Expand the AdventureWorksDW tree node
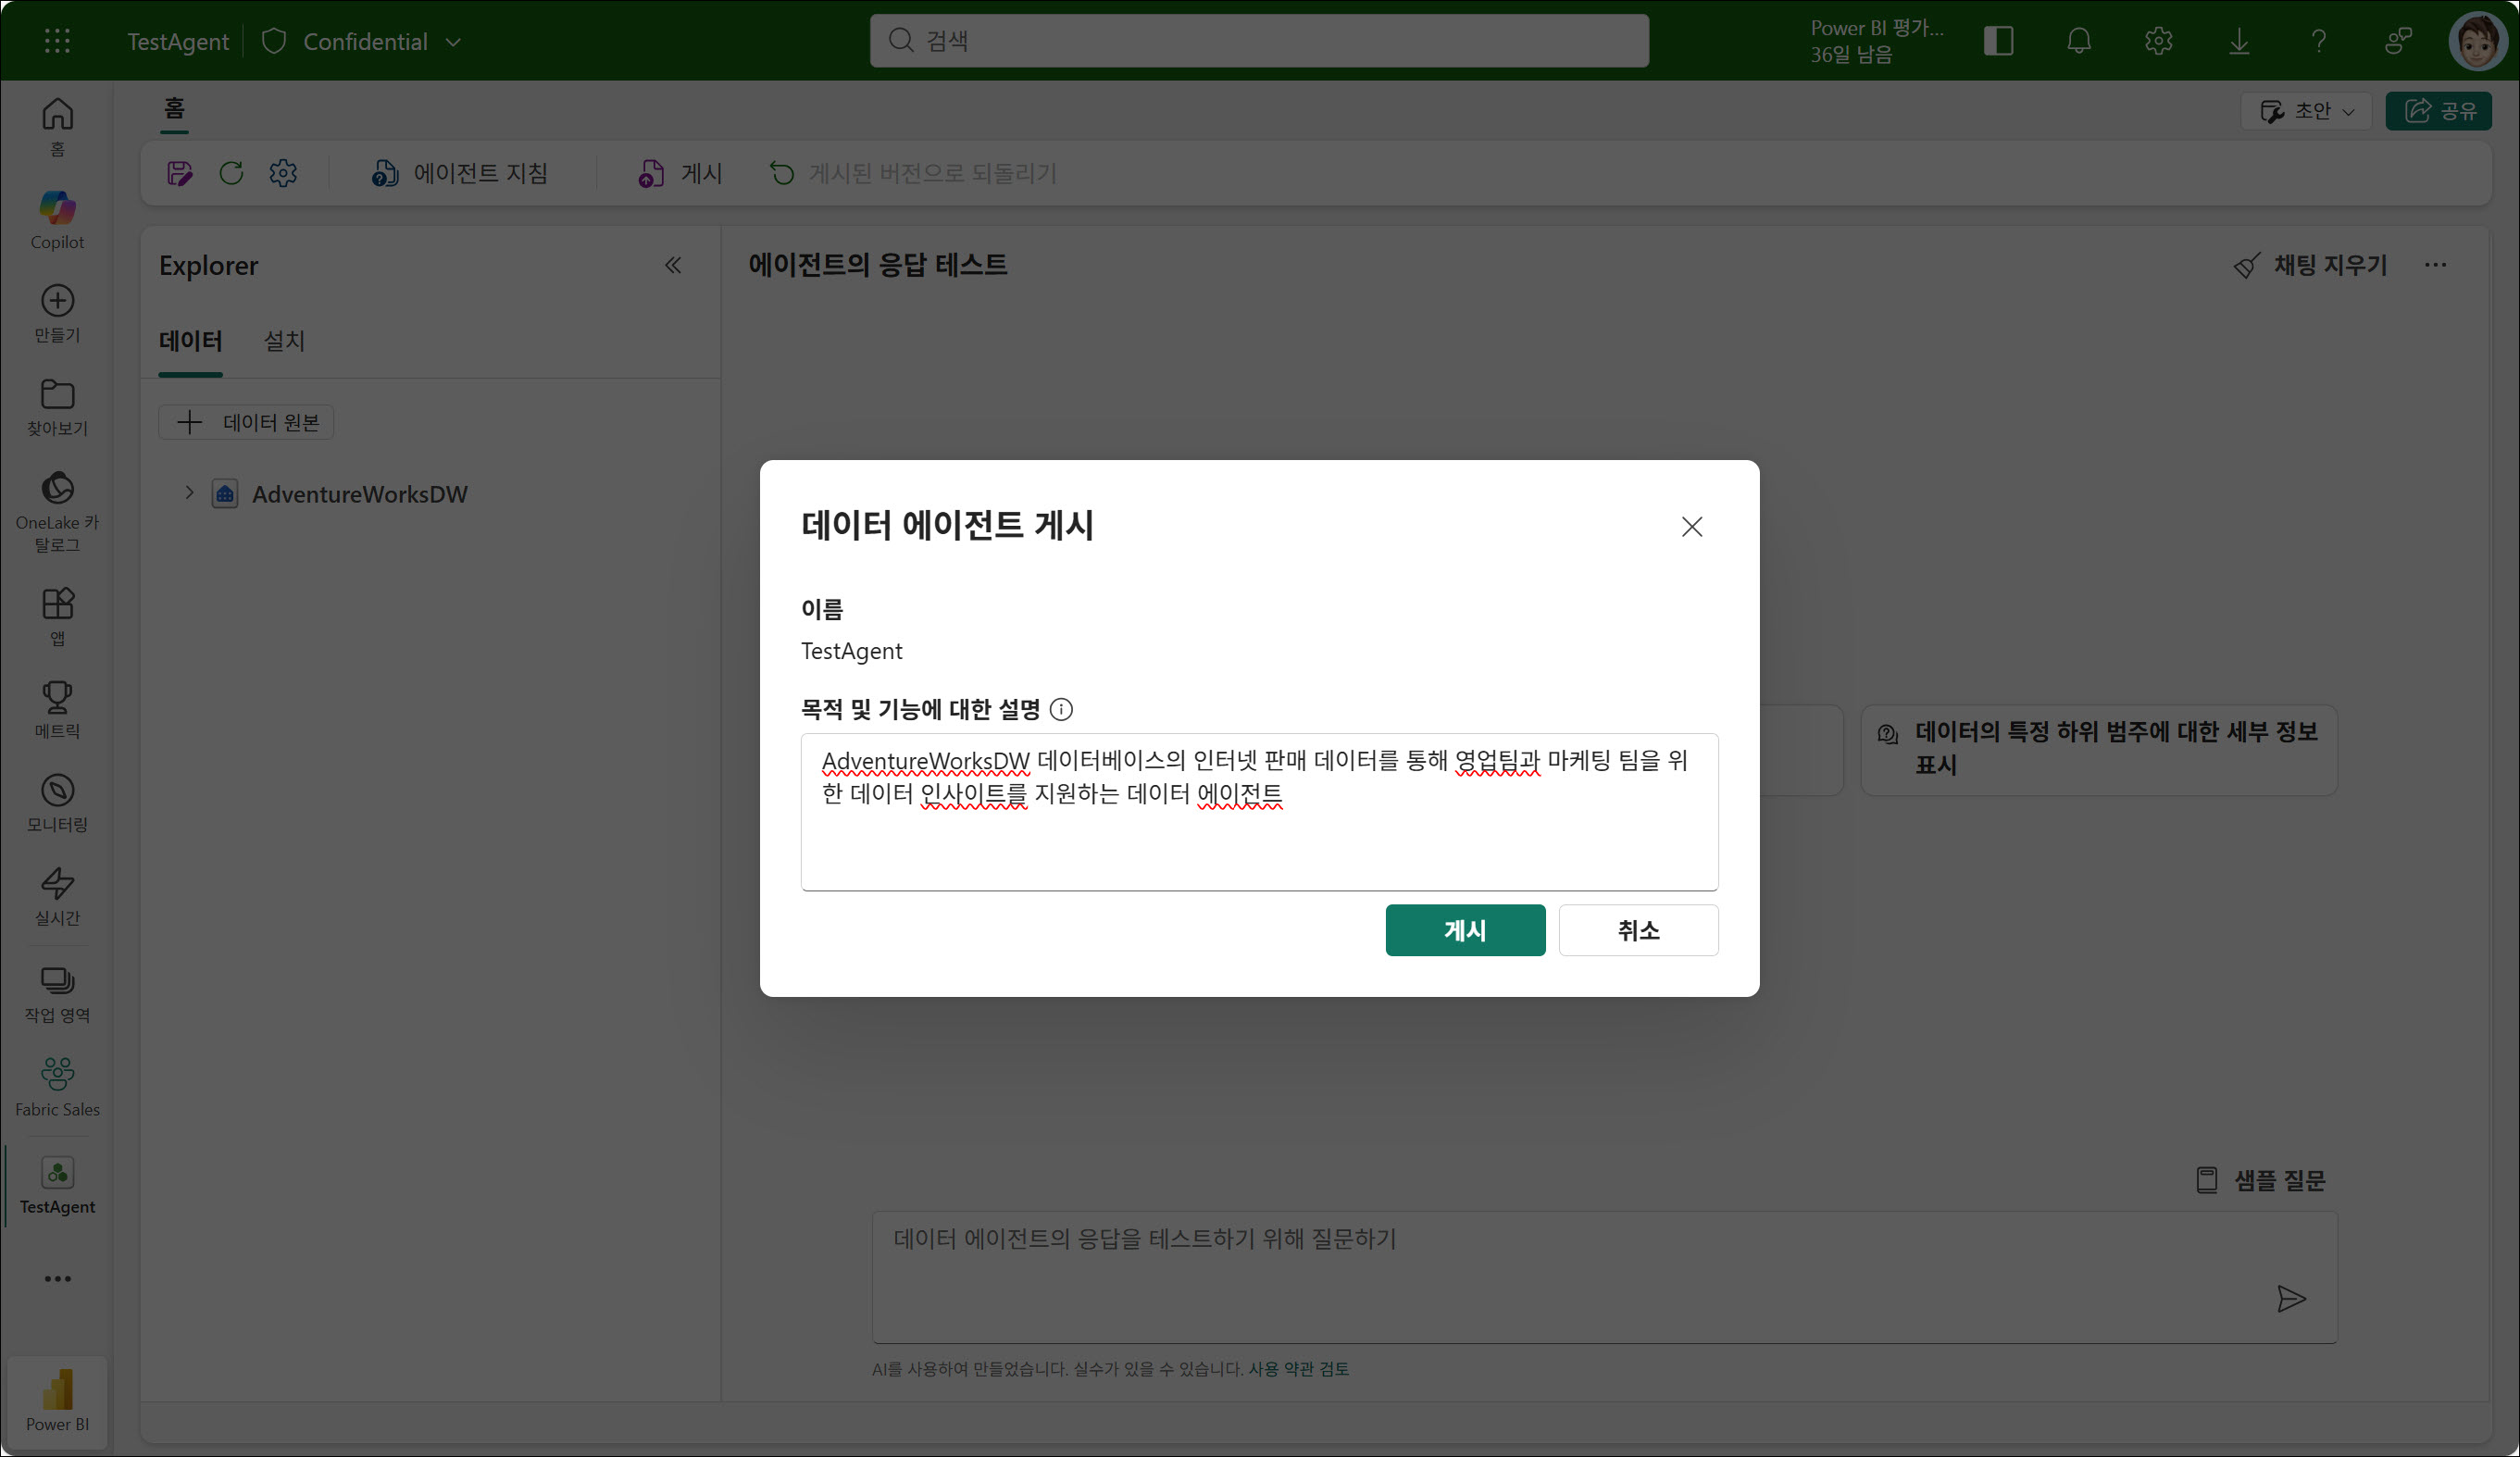Viewport: 2520px width, 1457px height. [x=189, y=493]
